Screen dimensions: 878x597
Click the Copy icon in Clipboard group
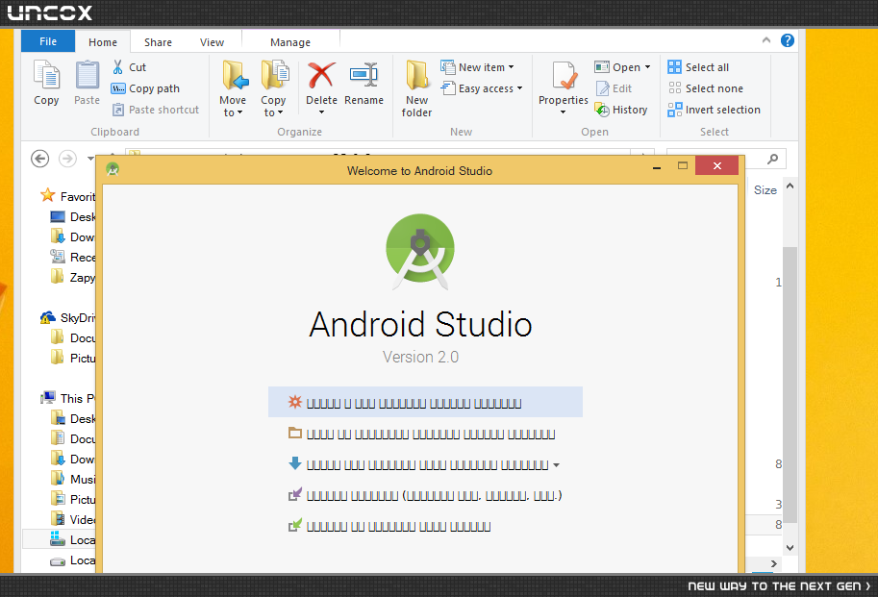click(x=46, y=76)
